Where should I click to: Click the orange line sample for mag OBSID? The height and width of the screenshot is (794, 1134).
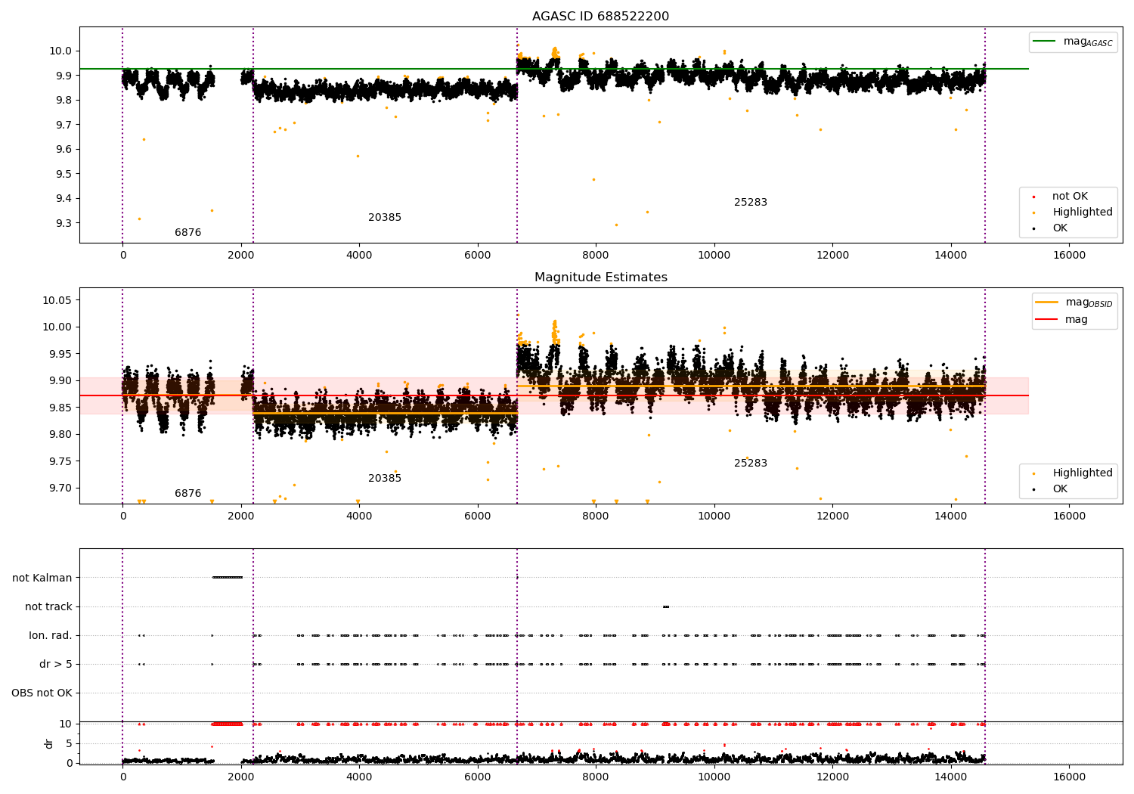[x=1047, y=302]
